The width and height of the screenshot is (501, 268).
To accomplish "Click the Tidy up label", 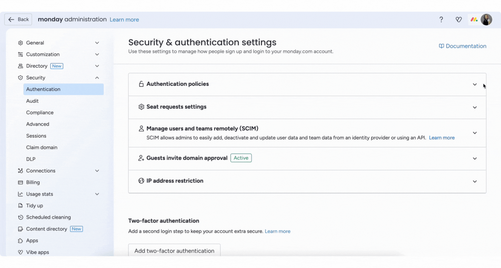I will point(35,206).
